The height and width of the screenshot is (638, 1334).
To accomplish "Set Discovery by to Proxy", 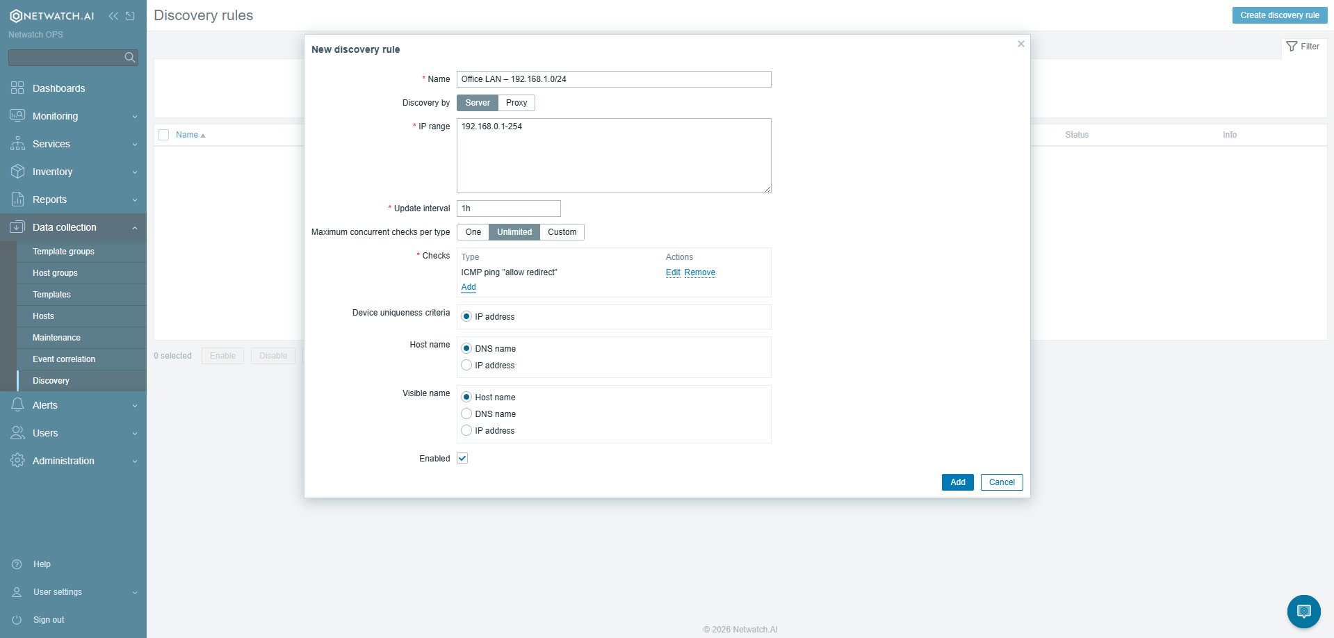I will coord(516,103).
